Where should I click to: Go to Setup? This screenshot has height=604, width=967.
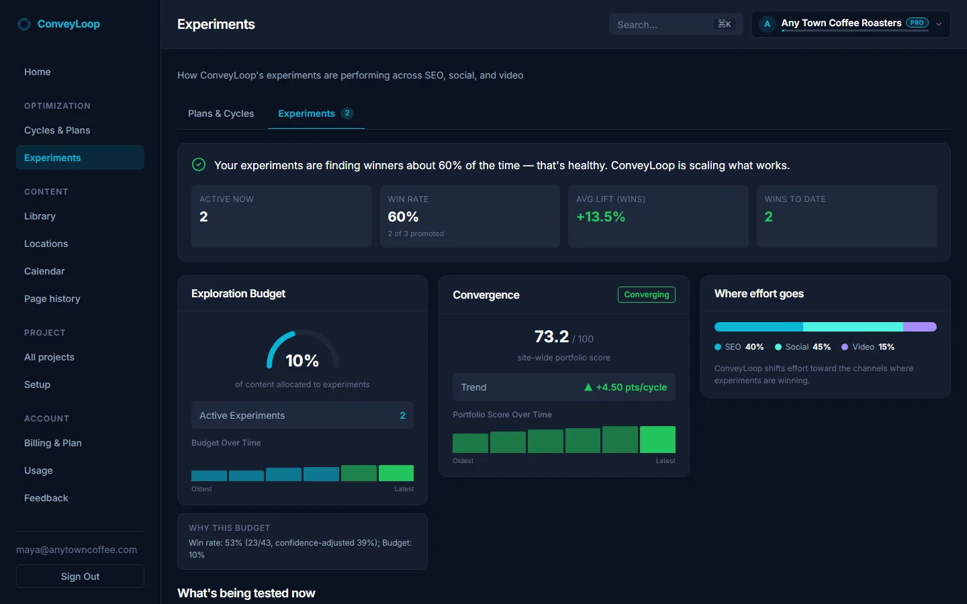point(80,385)
